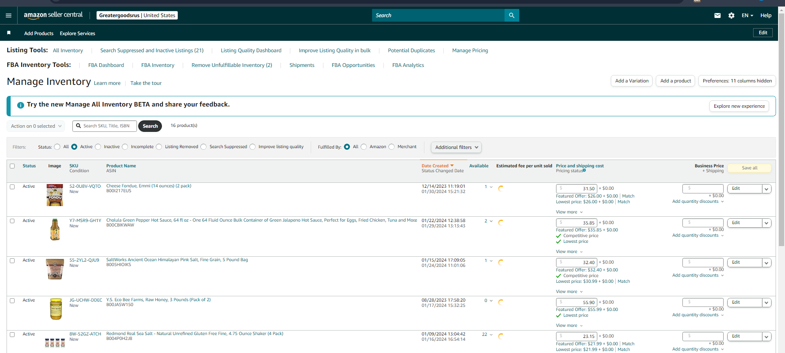
Task: Click the black Search button for SKUs
Action: click(150, 126)
